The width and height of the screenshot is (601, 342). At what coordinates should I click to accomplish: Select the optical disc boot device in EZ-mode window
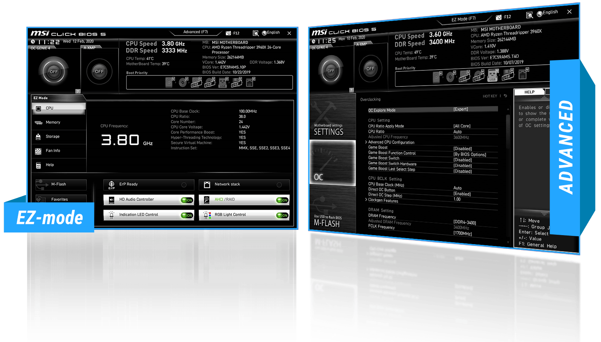click(183, 82)
